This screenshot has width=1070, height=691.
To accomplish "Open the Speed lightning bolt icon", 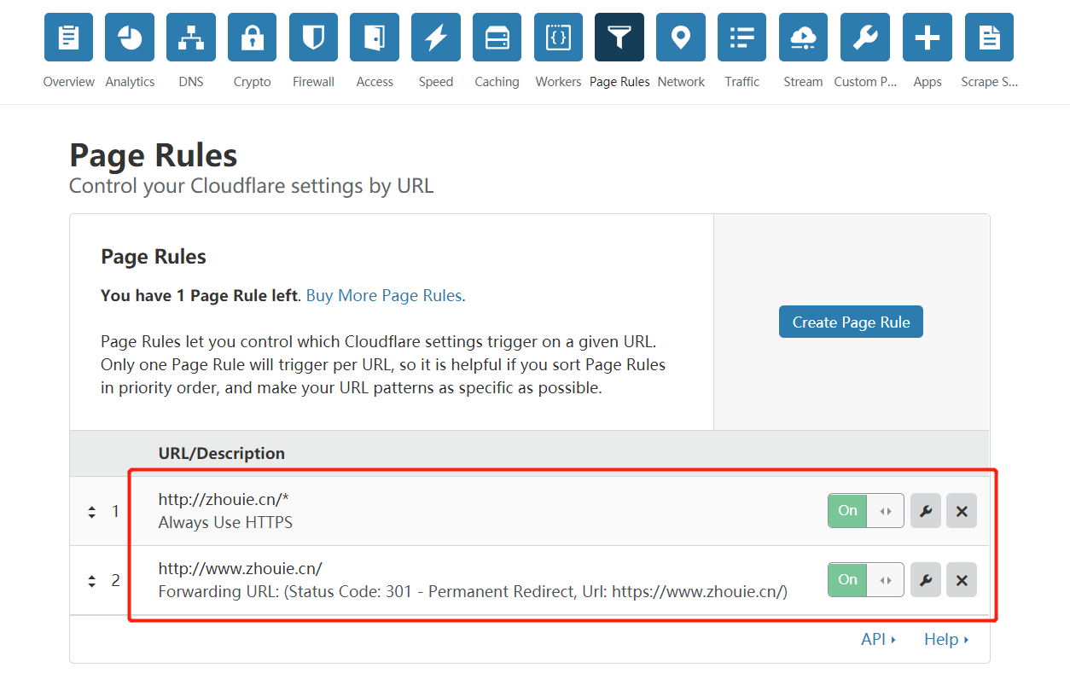I will click(x=436, y=38).
